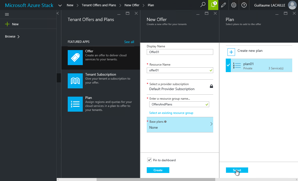Uncheck Pin to dashboard checkbox
298x181 pixels.
(x=150, y=160)
